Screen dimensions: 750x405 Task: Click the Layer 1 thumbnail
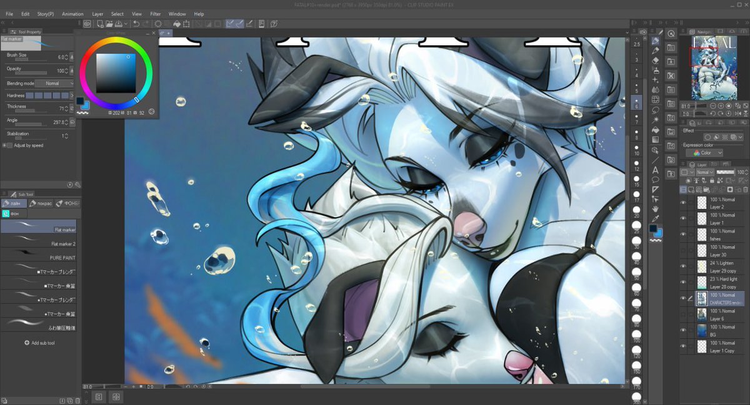[702, 219]
